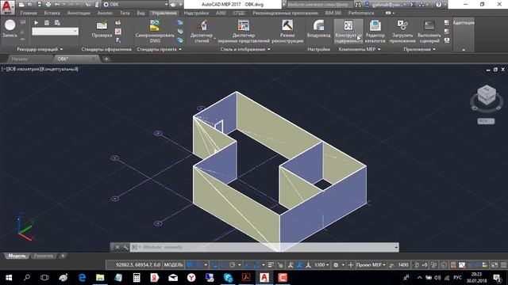The image size is (508, 285).
Task: Click Выполнить сценарий run script
Action: (429, 32)
